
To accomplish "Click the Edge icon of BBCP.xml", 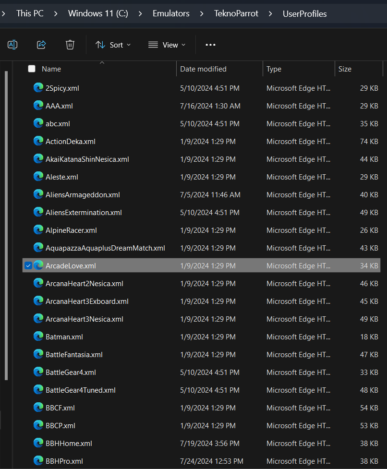I will [38, 425].
